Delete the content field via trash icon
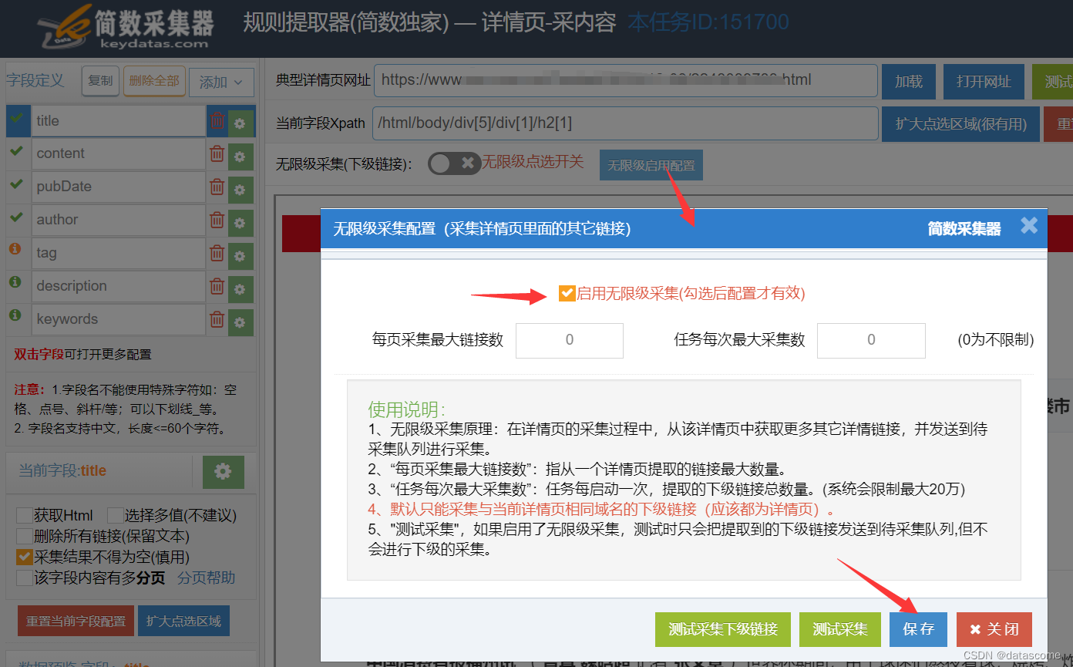1073x667 pixels. pos(217,153)
